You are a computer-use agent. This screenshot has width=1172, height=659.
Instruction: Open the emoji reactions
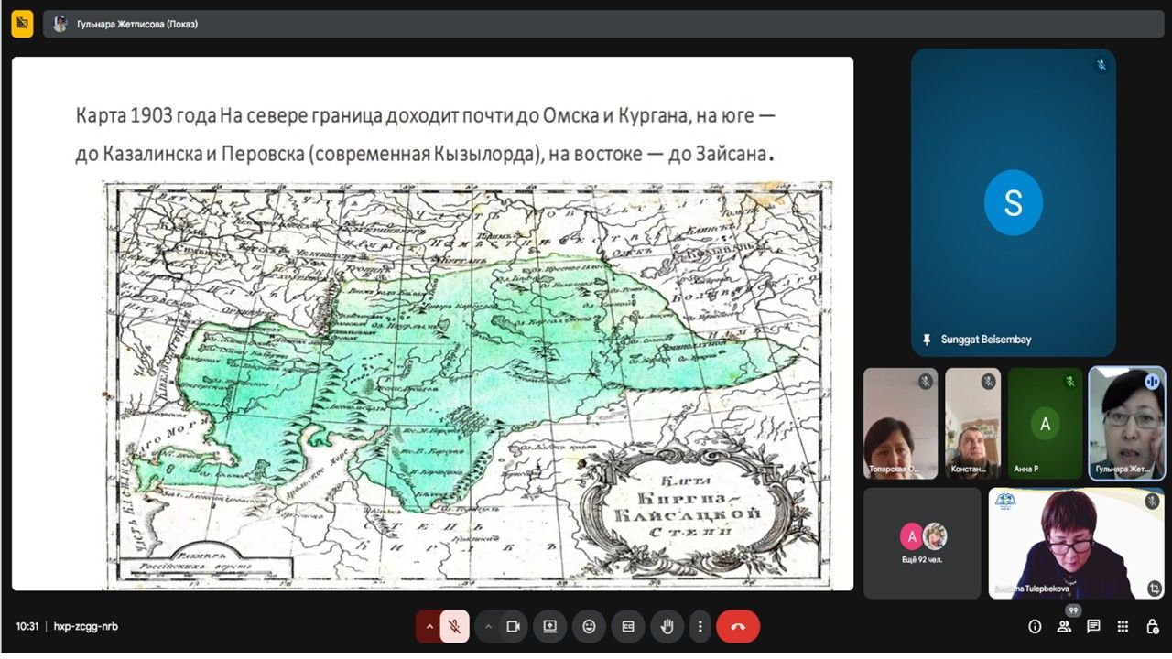point(589,626)
